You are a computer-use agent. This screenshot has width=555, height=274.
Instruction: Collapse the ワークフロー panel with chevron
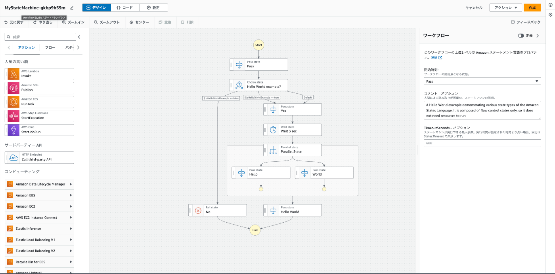[x=538, y=36]
